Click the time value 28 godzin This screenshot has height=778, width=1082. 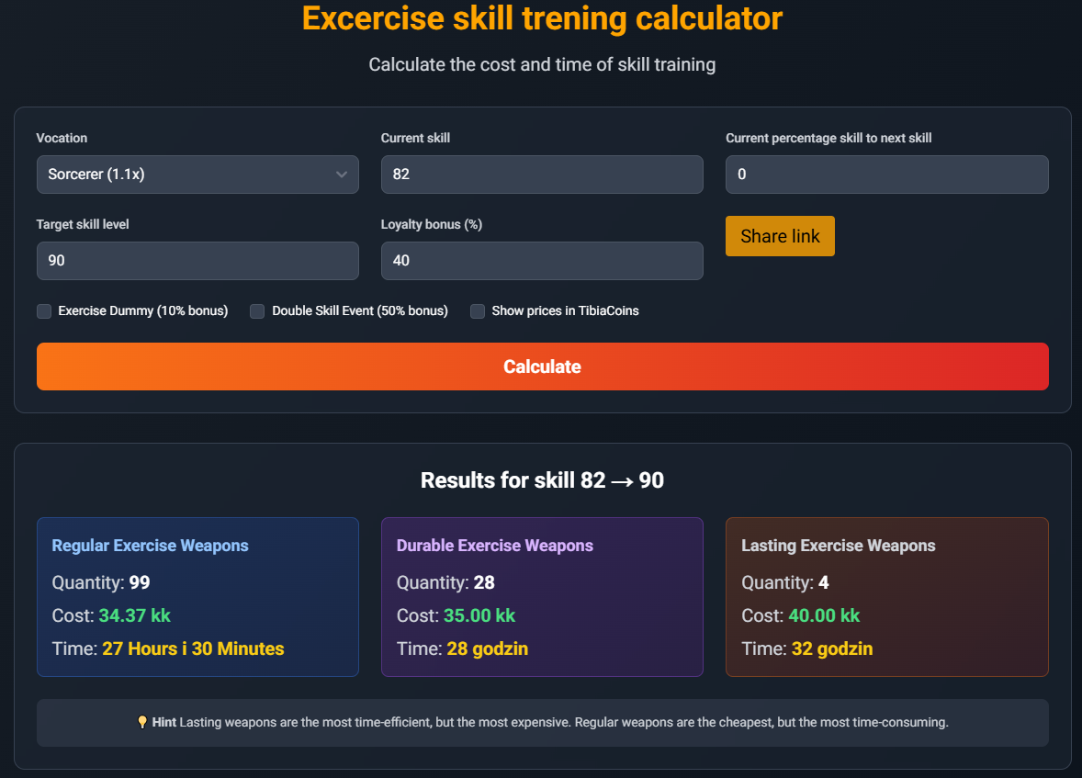tap(487, 648)
